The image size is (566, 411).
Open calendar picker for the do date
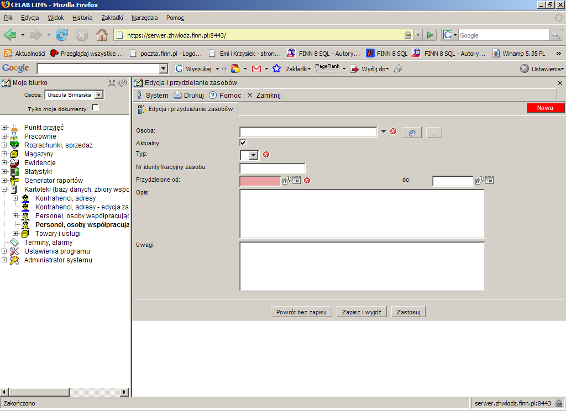(489, 180)
